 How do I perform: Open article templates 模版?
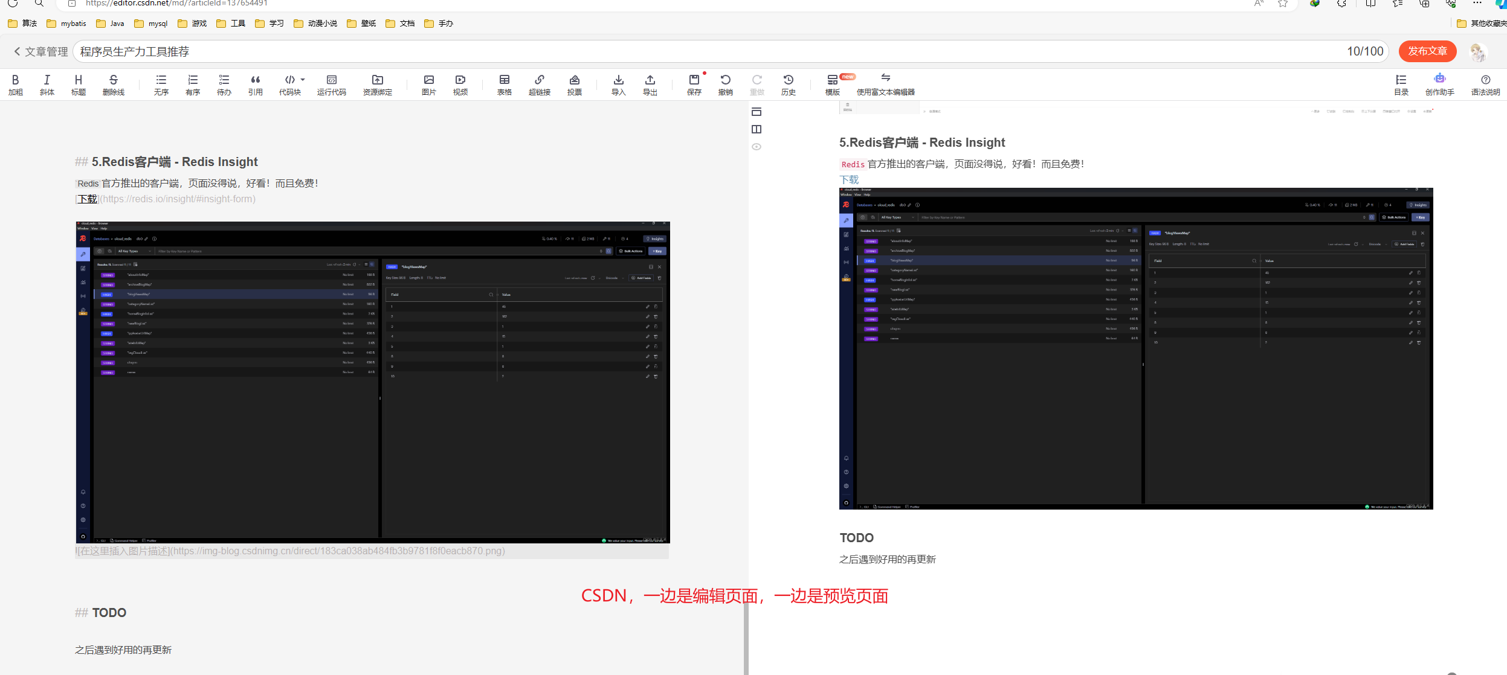tap(833, 85)
